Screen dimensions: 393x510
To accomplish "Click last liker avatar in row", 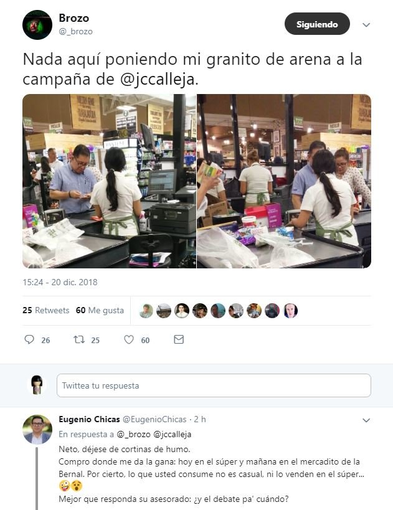I will [290, 311].
